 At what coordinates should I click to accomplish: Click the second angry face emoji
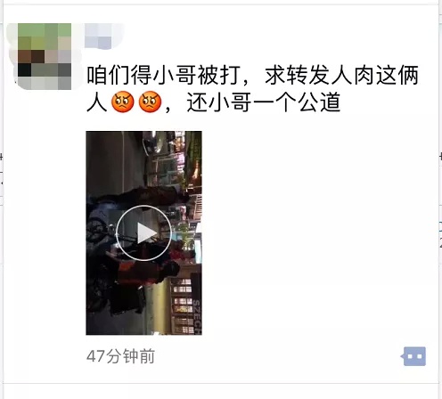pyautogui.click(x=150, y=102)
